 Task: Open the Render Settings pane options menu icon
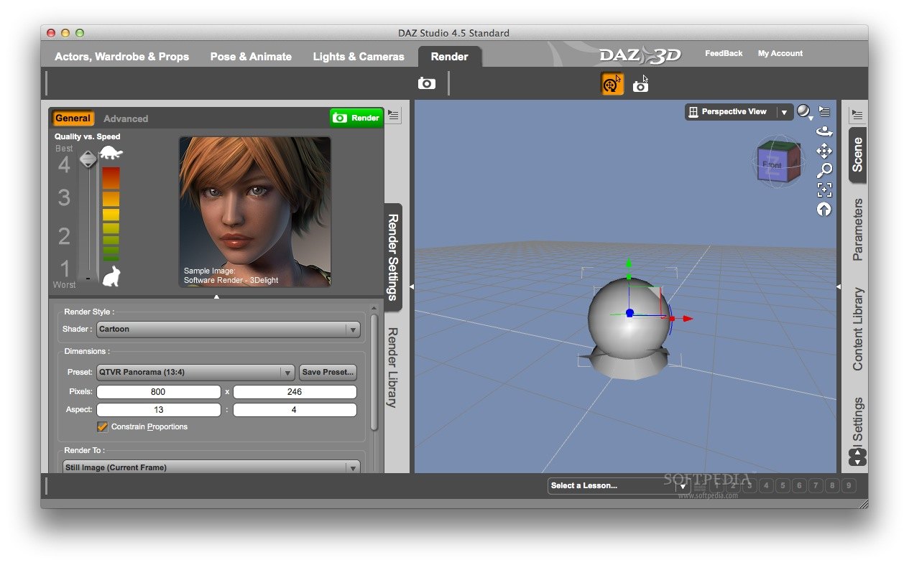click(x=394, y=115)
